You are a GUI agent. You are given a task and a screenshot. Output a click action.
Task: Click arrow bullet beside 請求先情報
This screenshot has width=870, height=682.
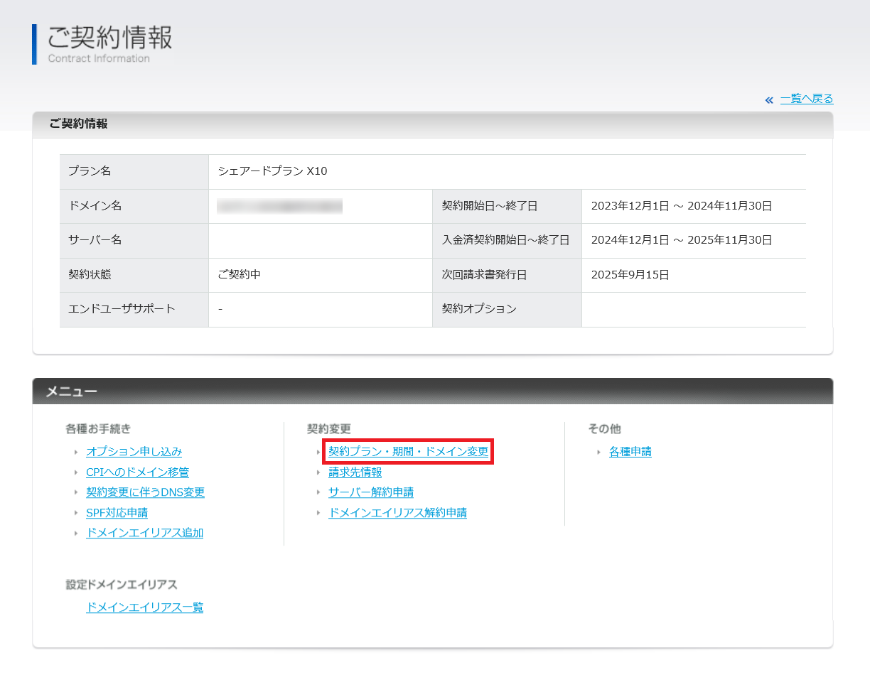[318, 472]
